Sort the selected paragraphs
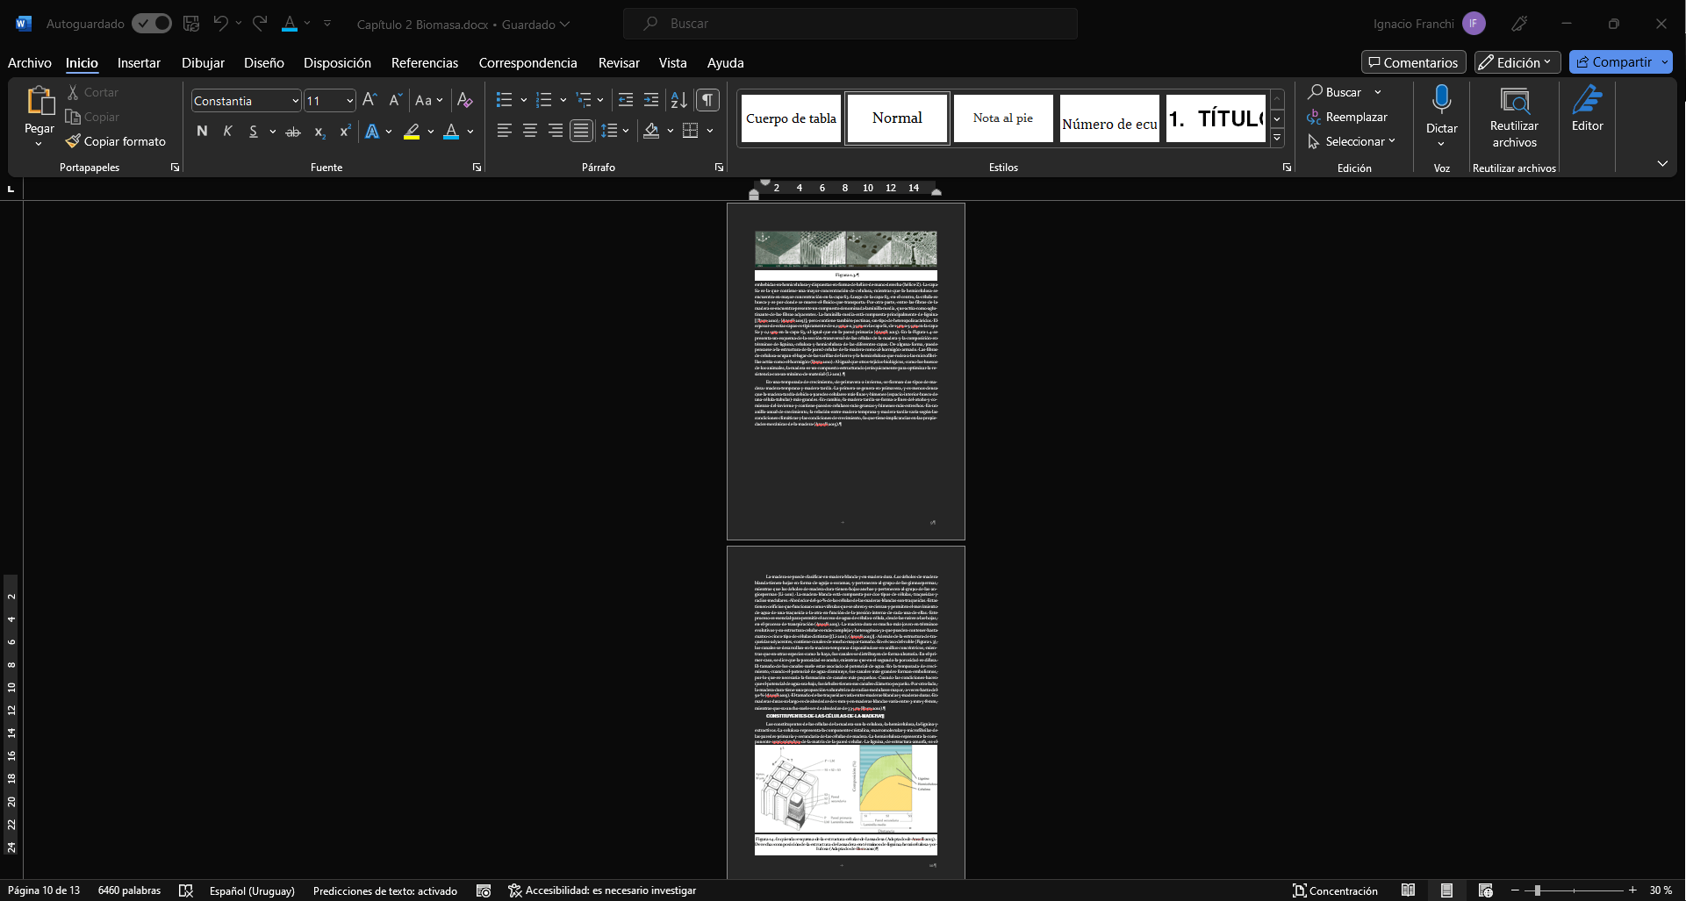1686x901 pixels. click(678, 100)
